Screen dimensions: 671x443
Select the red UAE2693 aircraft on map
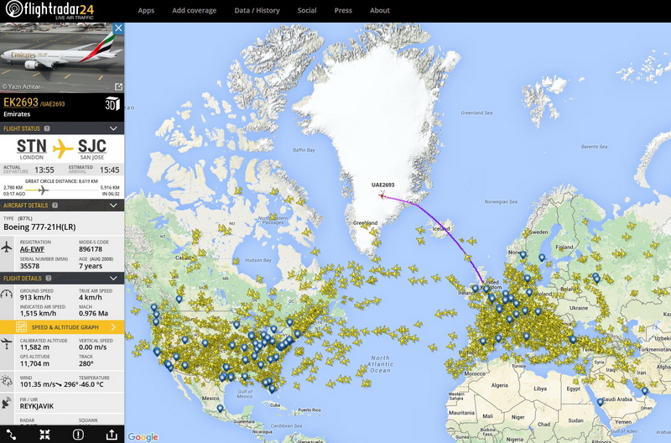point(382,195)
